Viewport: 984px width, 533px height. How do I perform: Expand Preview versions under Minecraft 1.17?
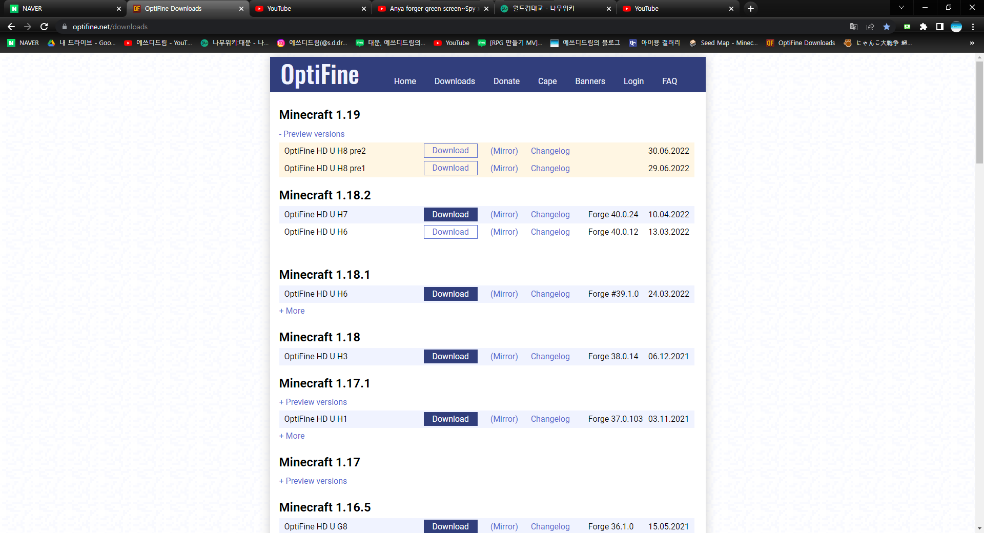click(x=313, y=481)
